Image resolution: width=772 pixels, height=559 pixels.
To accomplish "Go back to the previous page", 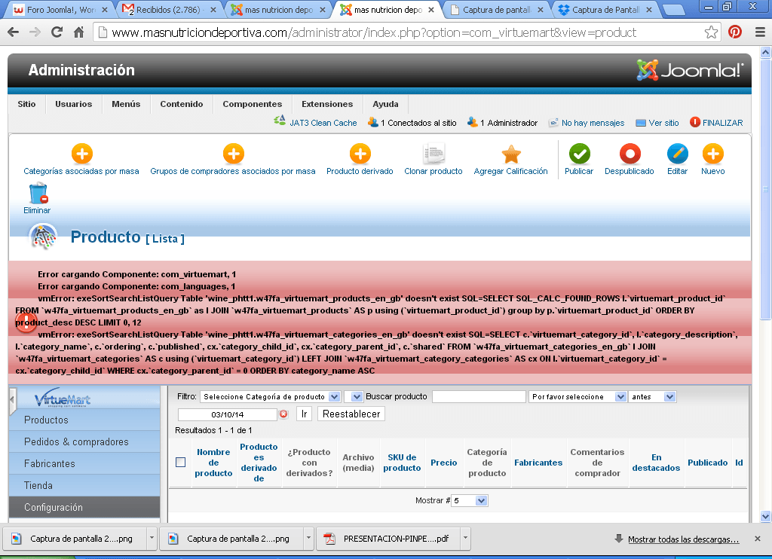I will (x=14, y=32).
